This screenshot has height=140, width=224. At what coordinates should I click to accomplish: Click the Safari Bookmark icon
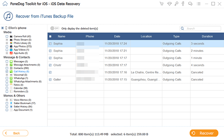pyautogui.click(x=11, y=103)
